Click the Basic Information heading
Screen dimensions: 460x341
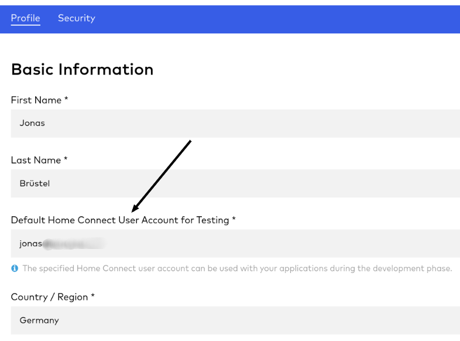point(82,70)
